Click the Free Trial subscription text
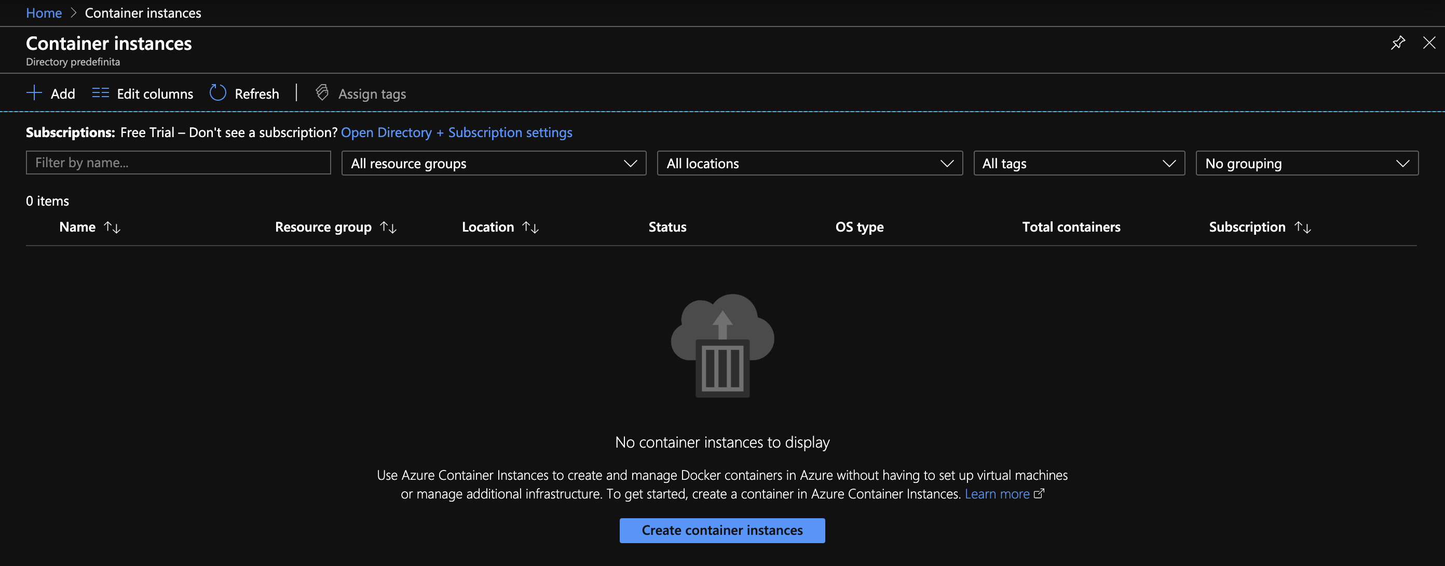The height and width of the screenshot is (566, 1445). click(x=147, y=132)
